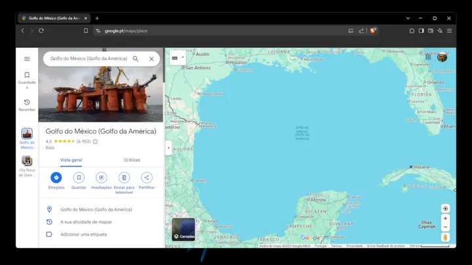Click Enviar para telemóvel button
This screenshot has width=472, height=265.
pos(124,183)
